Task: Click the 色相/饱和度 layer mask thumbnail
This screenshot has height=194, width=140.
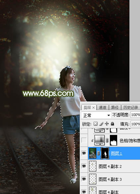Action: (x=114, y=140)
